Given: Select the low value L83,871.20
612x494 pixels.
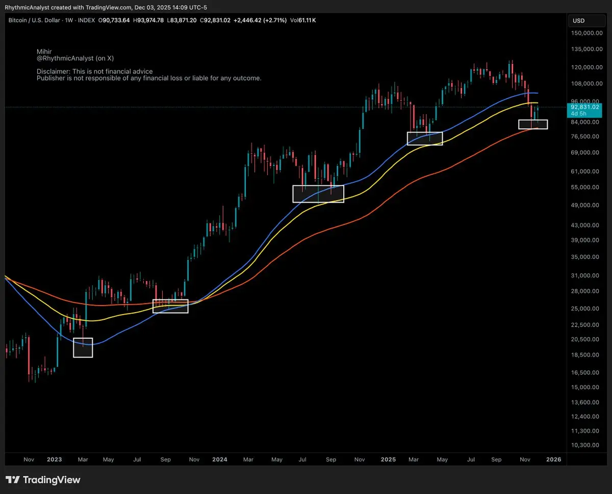Looking at the screenshot, I should (182, 20).
